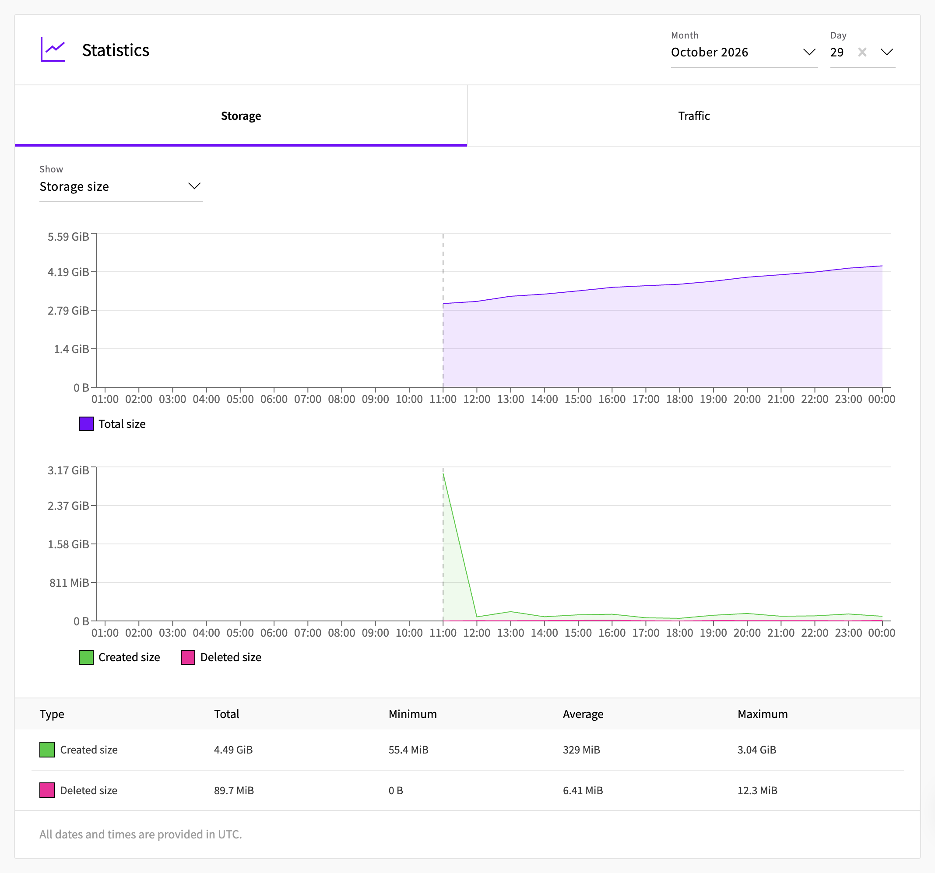
Task: Toggle Total size legend swatch
Action: pos(86,424)
